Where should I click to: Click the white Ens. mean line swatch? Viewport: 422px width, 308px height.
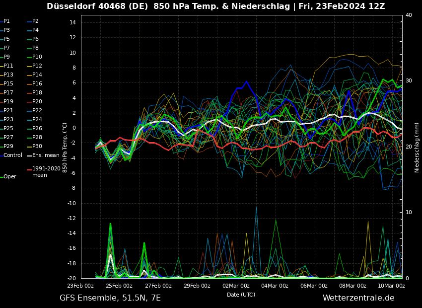click(29, 156)
